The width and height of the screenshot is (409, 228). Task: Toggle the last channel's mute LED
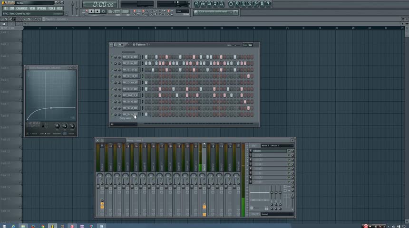pos(112,114)
